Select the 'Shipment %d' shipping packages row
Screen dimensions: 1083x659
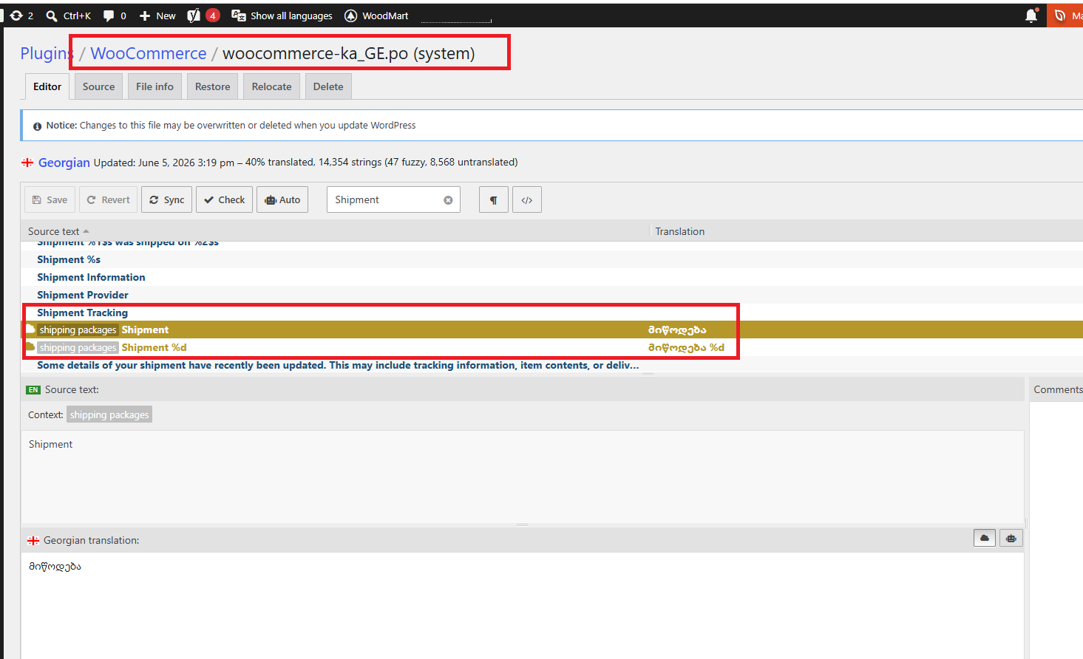[x=552, y=347]
